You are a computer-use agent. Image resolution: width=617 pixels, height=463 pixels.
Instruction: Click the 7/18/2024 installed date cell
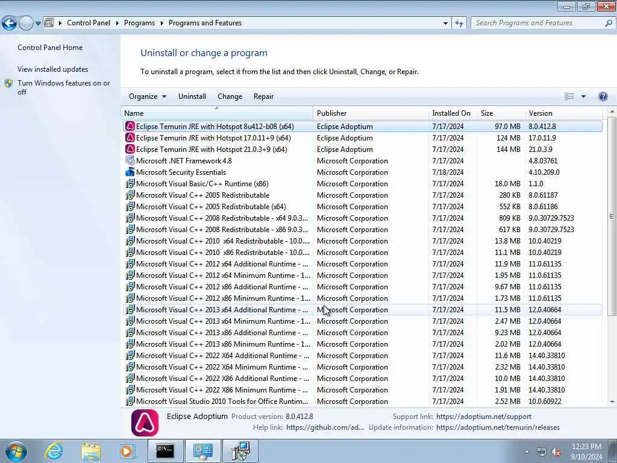[448, 172]
